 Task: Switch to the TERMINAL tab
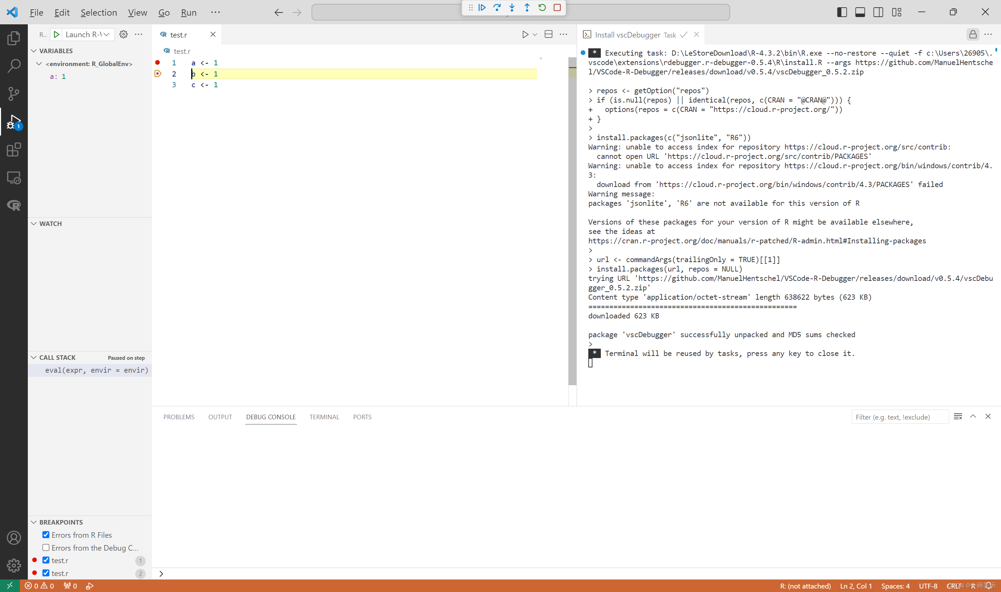324,416
